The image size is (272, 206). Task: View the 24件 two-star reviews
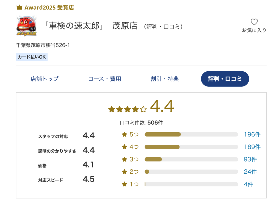[x=250, y=172]
